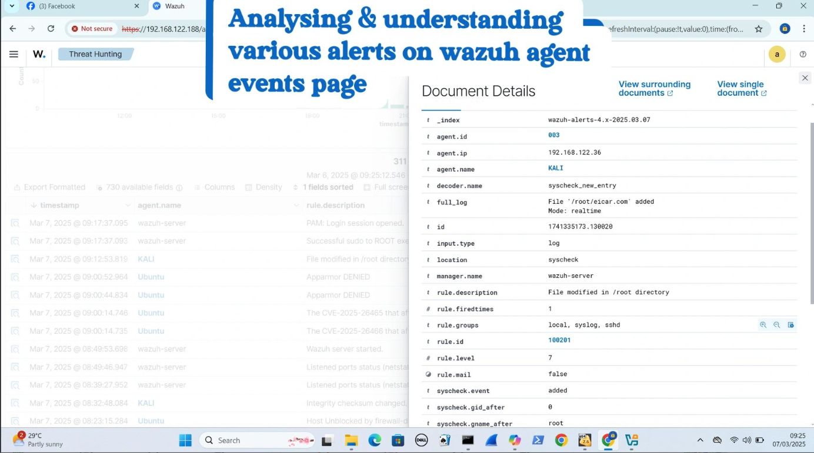Open View single document link
814x453 pixels.
(x=742, y=89)
